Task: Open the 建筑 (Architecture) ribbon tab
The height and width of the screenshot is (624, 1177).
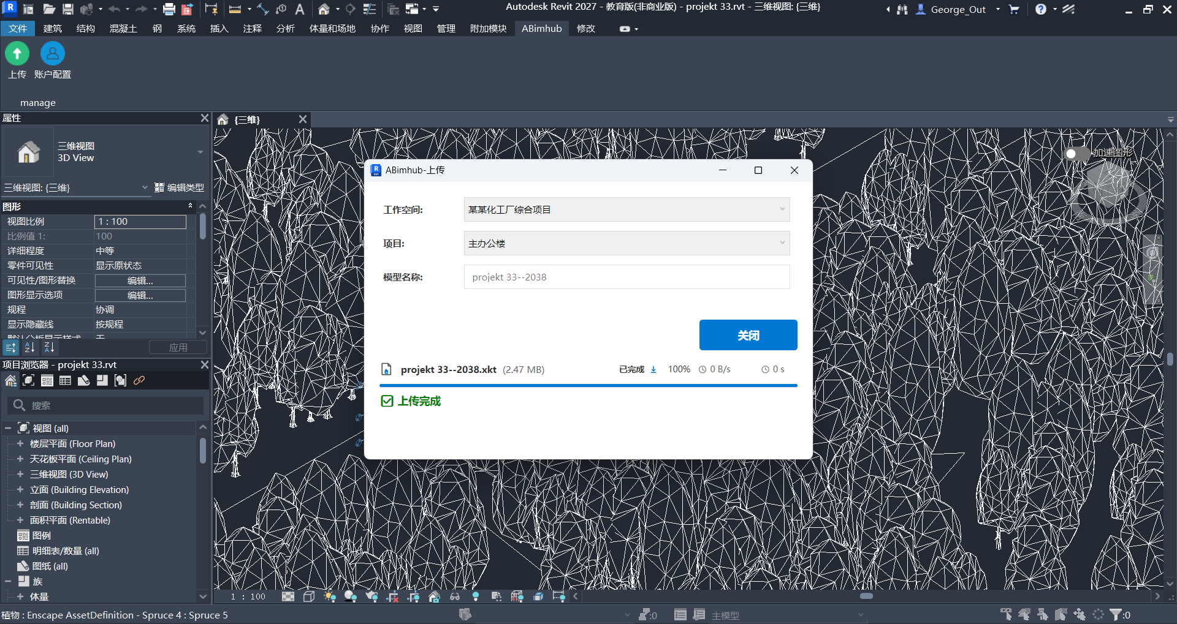Action: (53, 29)
